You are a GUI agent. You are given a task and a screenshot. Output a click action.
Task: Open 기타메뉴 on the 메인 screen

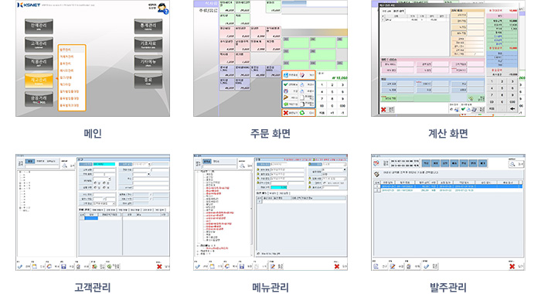tap(148, 63)
